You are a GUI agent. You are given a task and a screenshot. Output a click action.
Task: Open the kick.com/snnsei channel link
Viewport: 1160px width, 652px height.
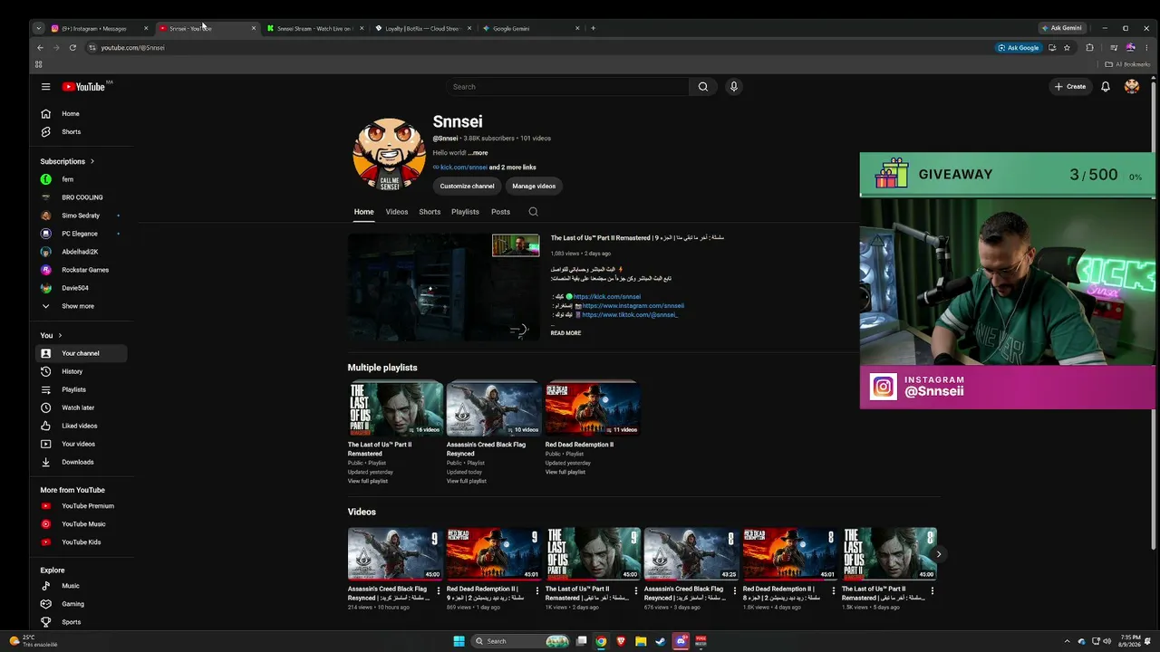pyautogui.click(x=464, y=168)
